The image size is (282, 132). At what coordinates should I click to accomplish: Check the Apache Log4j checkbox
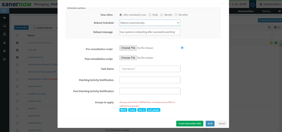(x=17, y=101)
